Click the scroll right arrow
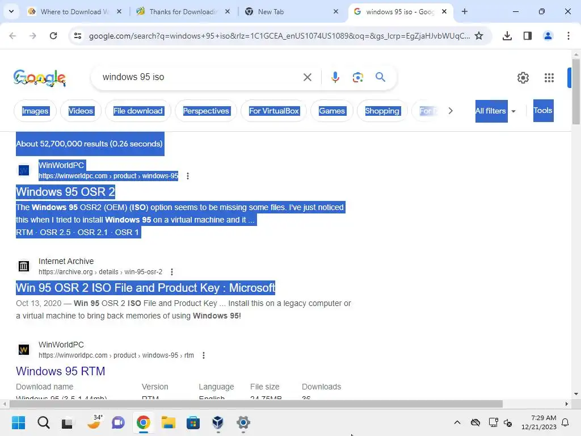The image size is (581, 436). (566, 404)
